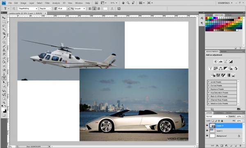Screen dimensions: 246x148
Task: Toggle the Character and Paragraph panels
Action: point(119,9)
